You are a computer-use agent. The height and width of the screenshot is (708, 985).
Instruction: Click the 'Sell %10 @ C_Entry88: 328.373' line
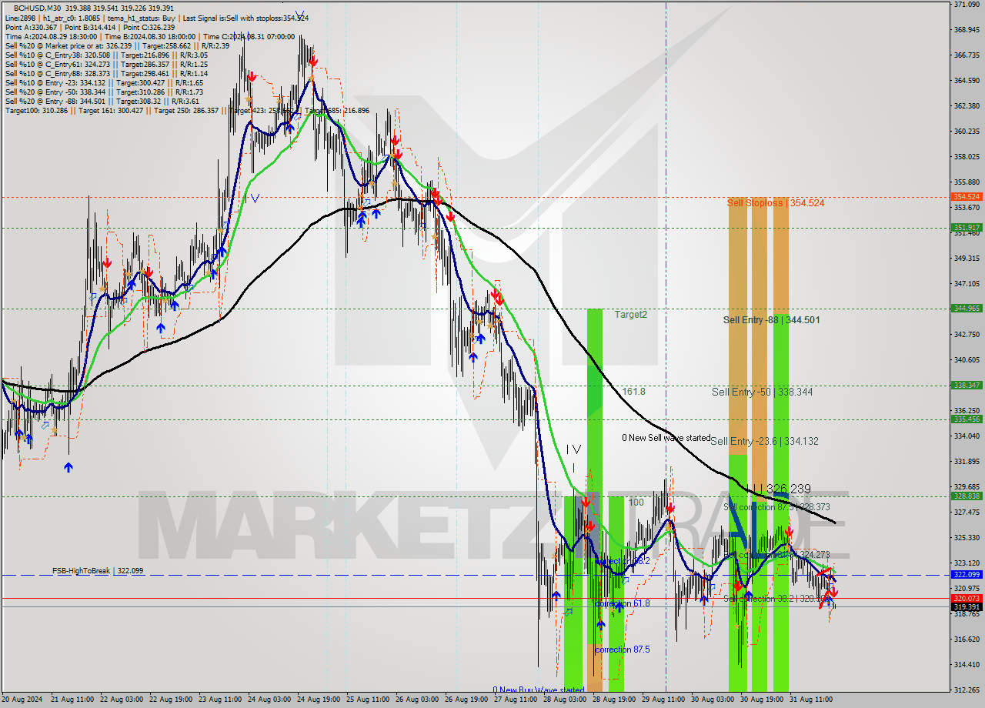(x=106, y=74)
